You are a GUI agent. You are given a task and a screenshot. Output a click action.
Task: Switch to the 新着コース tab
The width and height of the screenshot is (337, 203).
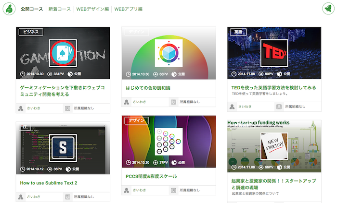click(x=60, y=9)
